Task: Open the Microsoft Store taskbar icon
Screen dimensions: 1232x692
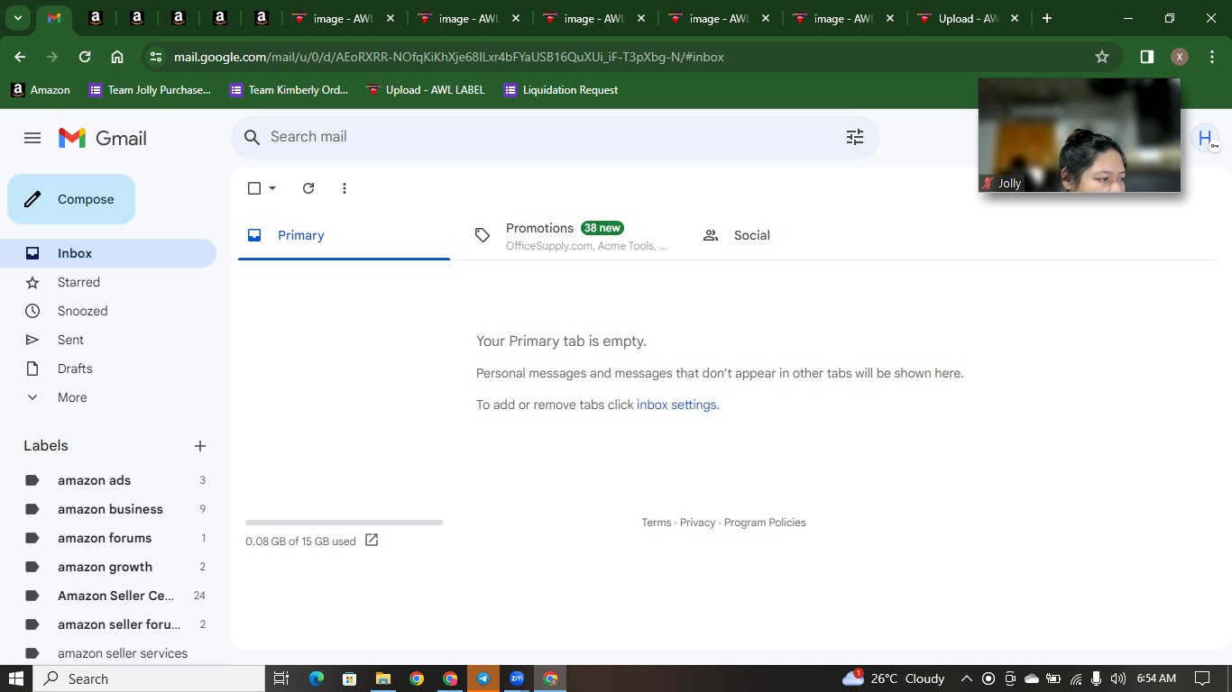Action: coord(349,678)
